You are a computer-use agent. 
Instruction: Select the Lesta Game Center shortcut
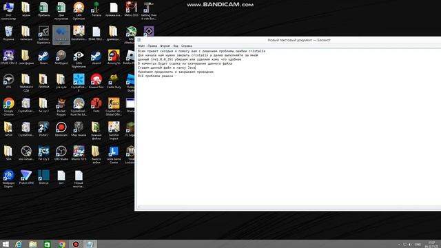(114, 154)
